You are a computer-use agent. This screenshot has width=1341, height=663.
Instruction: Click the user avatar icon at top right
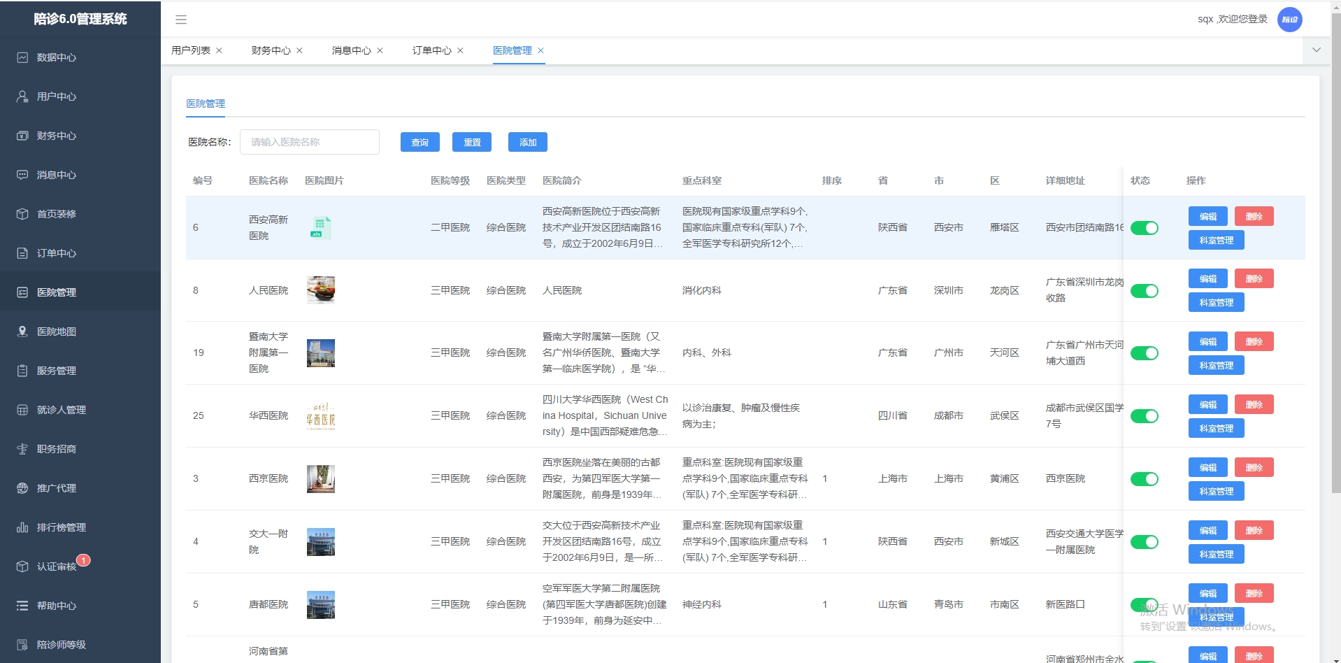1289,20
